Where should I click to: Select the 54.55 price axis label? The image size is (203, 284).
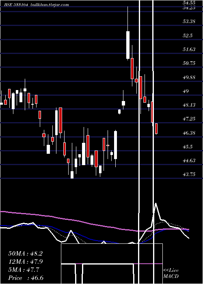(189, 3)
